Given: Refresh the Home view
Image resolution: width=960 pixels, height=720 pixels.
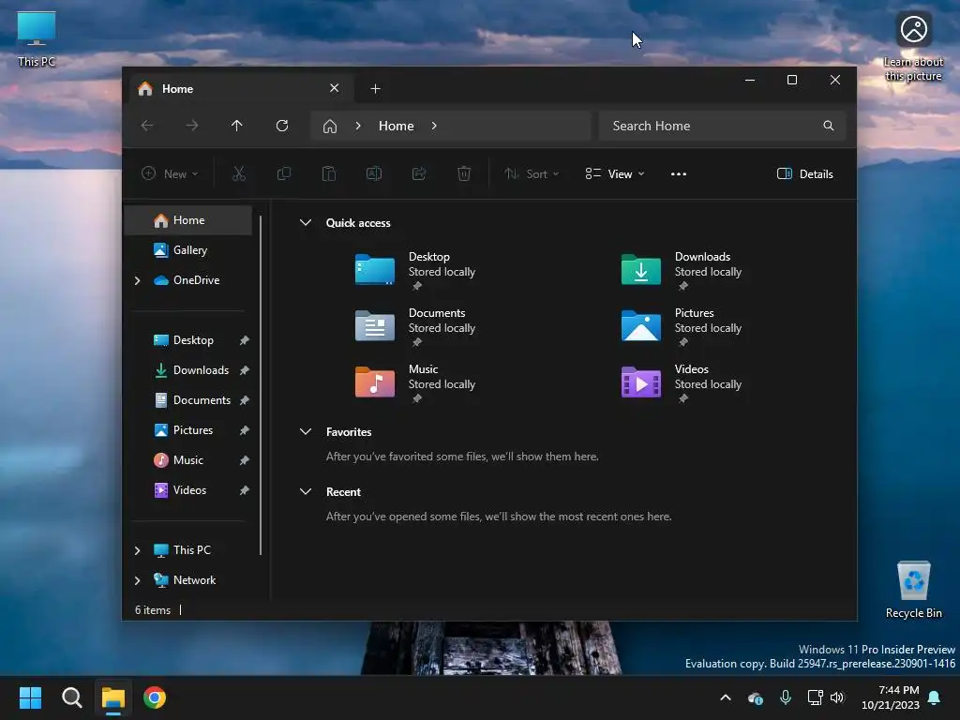Looking at the screenshot, I should [x=282, y=126].
